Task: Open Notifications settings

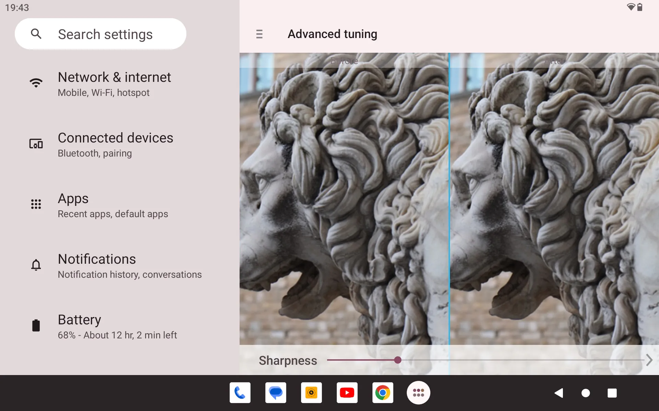Action: [x=120, y=266]
